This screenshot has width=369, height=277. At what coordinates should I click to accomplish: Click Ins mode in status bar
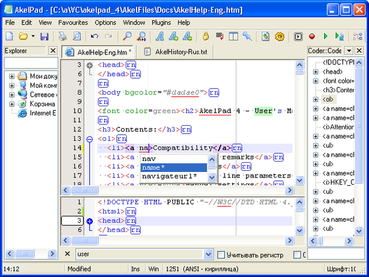coord(135,269)
